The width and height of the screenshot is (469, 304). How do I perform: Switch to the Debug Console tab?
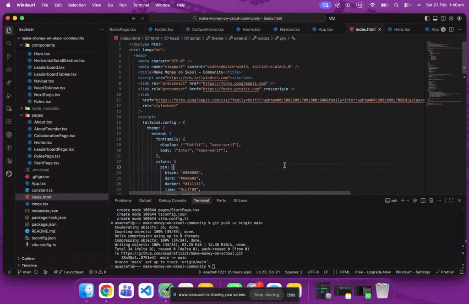click(x=173, y=200)
